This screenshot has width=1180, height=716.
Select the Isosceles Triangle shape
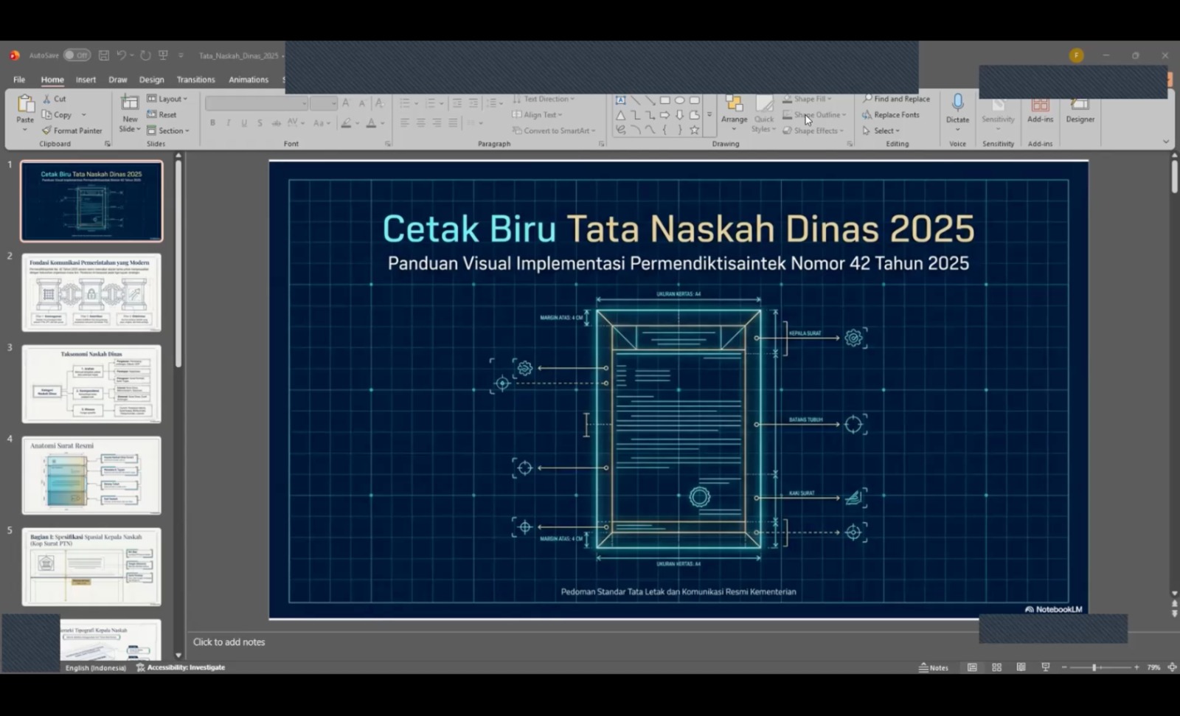point(620,115)
